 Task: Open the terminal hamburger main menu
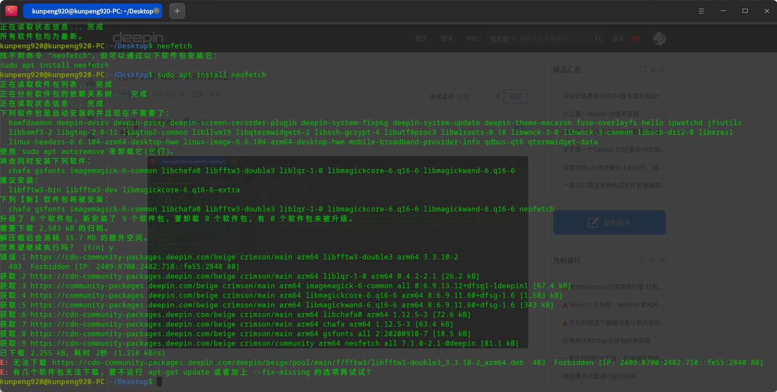(x=701, y=11)
